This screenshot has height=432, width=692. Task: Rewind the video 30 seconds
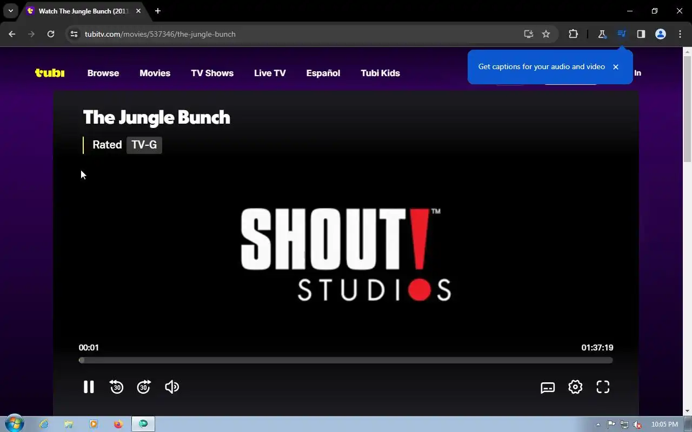pyautogui.click(x=116, y=387)
